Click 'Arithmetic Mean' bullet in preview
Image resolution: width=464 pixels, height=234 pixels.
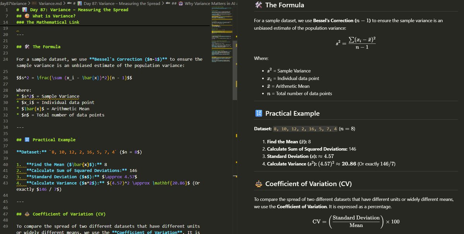click(288, 86)
